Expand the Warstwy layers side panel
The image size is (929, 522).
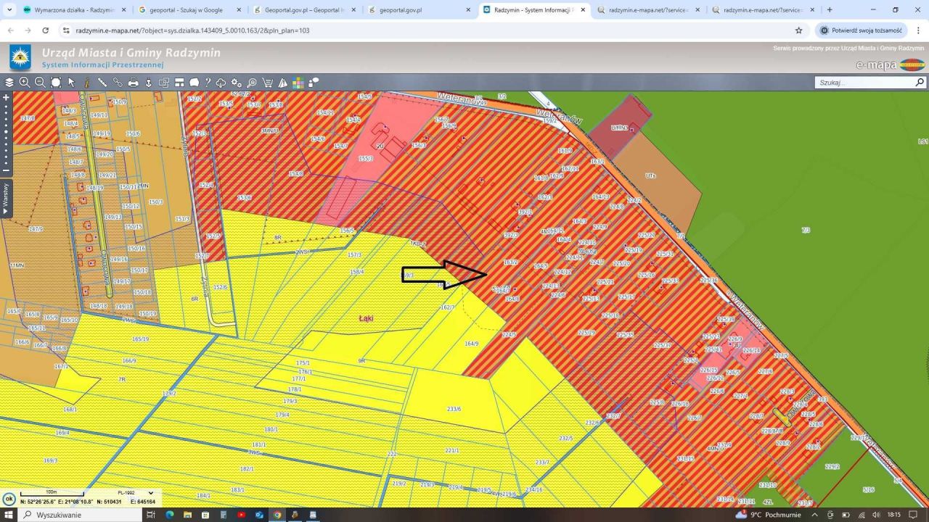click(6, 199)
